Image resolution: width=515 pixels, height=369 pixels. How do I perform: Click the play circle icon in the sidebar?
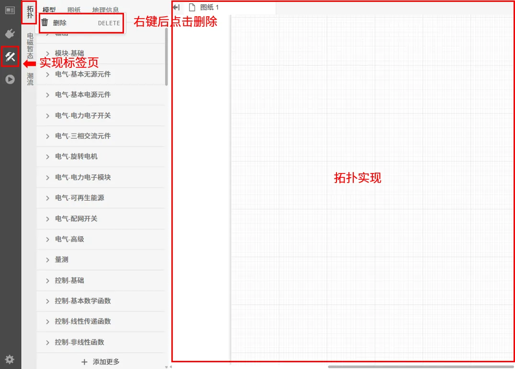click(x=10, y=79)
